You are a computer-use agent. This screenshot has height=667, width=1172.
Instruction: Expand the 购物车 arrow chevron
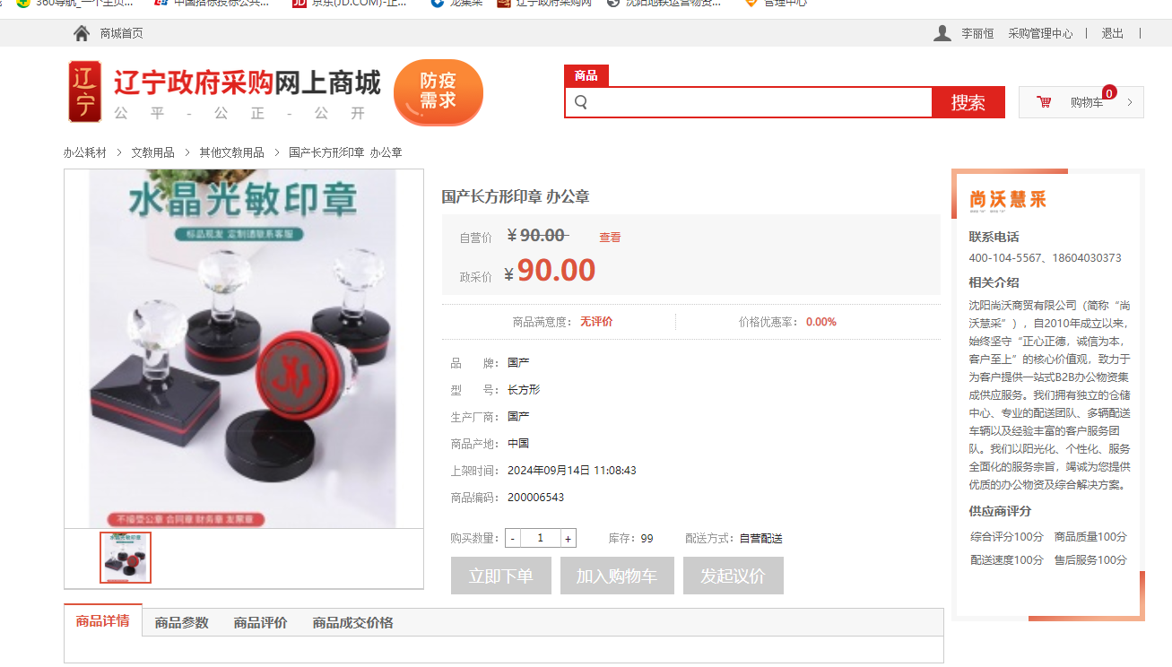pyautogui.click(x=1129, y=102)
